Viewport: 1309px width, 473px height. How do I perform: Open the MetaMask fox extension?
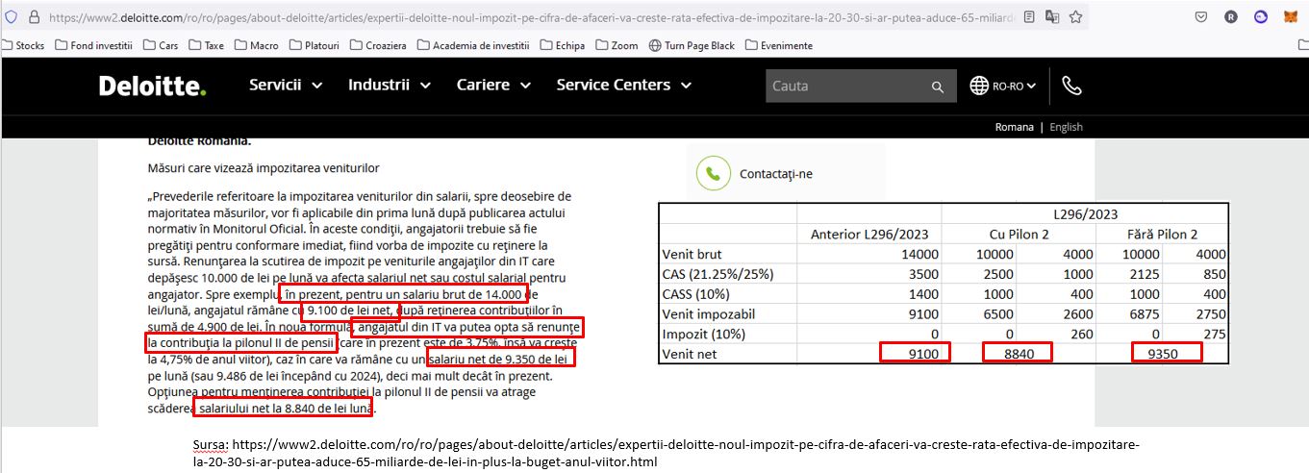[1289, 16]
